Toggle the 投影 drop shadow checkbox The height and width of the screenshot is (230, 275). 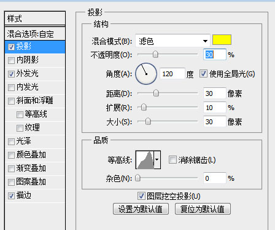11,47
